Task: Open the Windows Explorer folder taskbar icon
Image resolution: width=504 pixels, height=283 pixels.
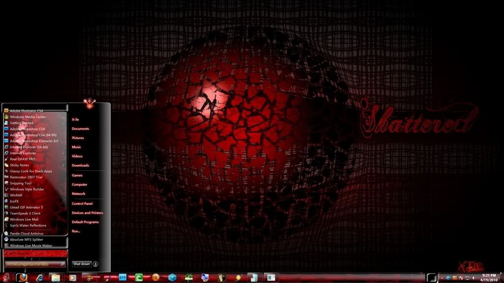Action: pos(56,278)
